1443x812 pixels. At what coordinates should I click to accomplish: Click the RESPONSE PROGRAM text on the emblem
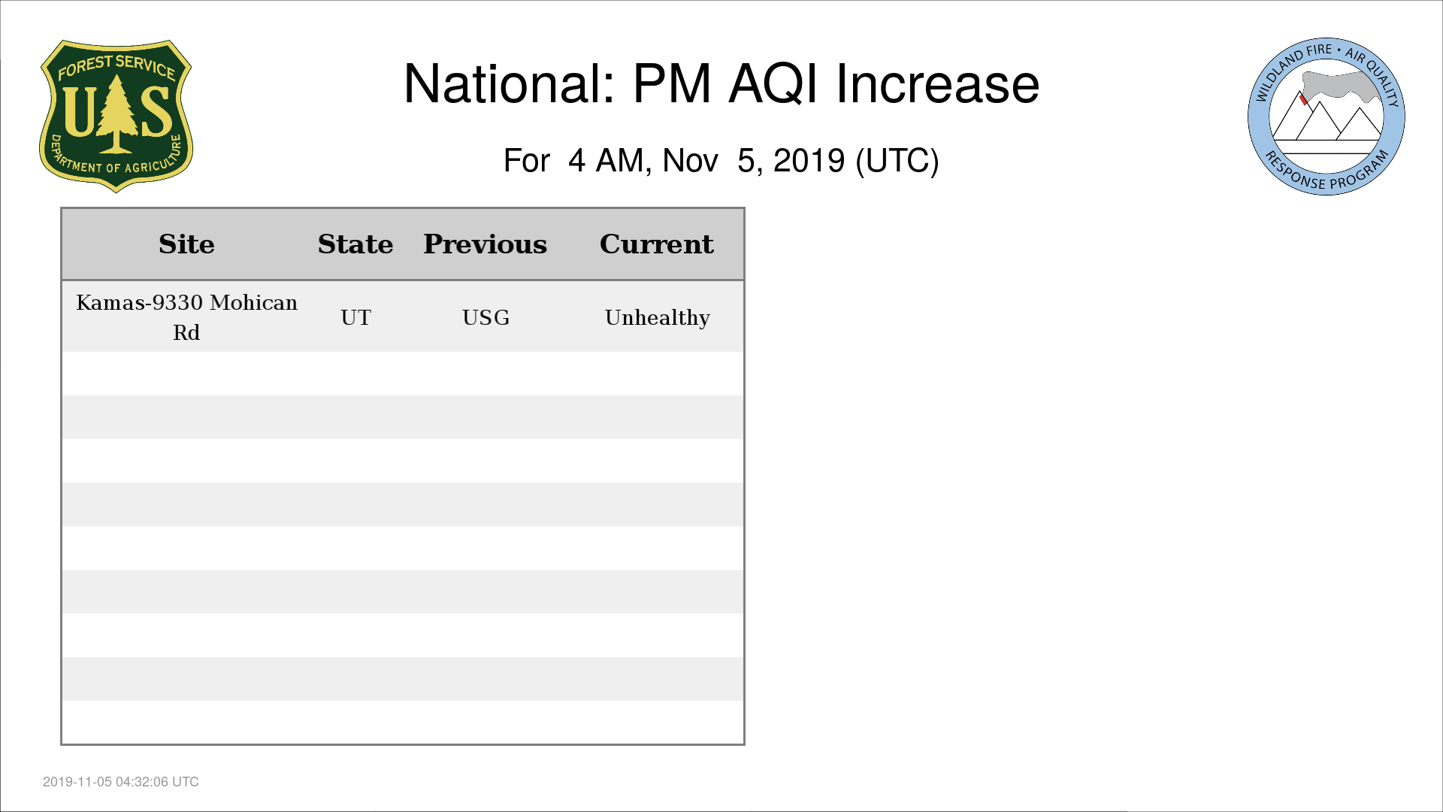[1327, 173]
